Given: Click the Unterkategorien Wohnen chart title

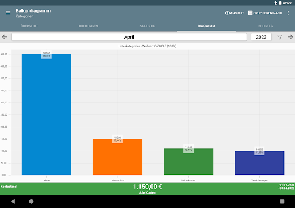Looking at the screenshot, I should click(x=147, y=46).
